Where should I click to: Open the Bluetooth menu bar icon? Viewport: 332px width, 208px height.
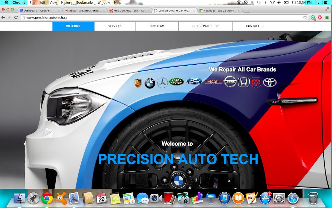265,3
